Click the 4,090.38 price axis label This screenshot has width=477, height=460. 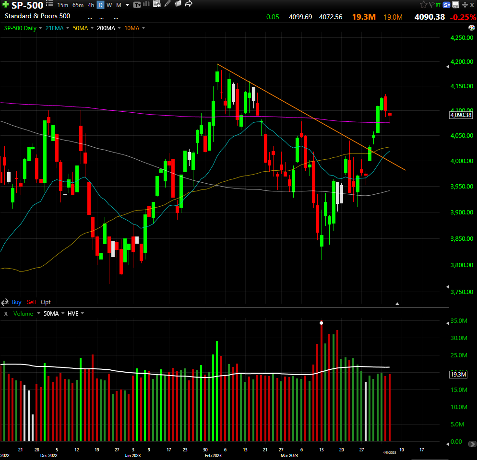click(x=461, y=115)
